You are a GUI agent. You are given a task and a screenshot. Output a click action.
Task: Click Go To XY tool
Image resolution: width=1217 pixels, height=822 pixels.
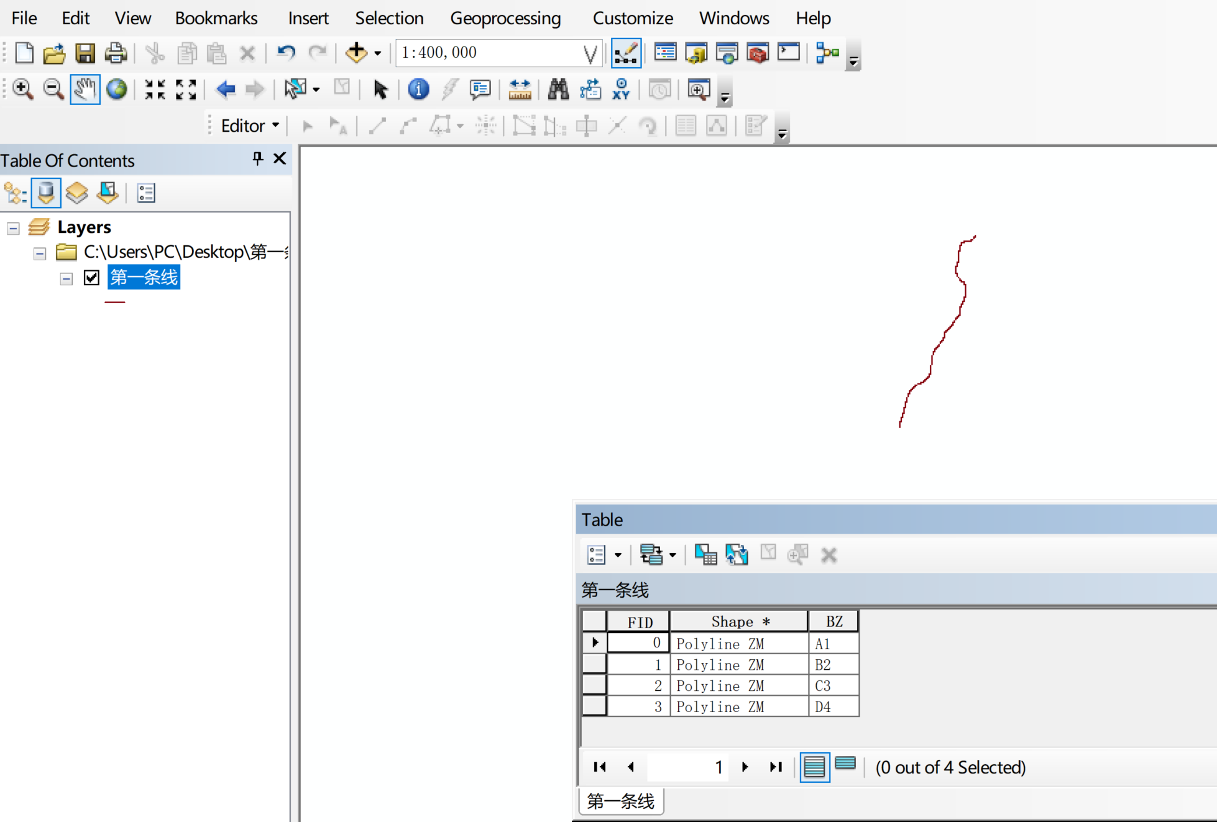coord(620,89)
